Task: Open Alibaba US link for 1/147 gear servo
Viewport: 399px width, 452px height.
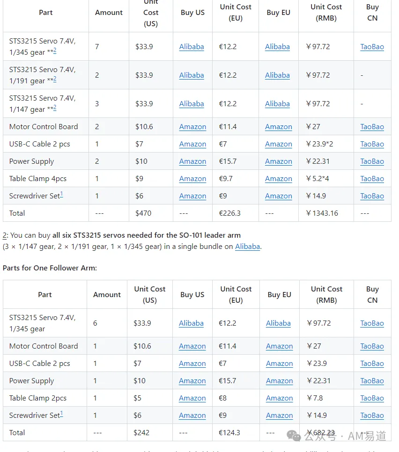Action: [x=192, y=104]
